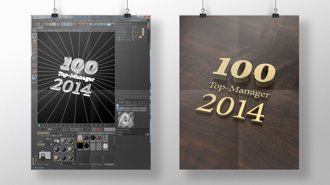Open the Rendern menu
The height and width of the screenshot is (185, 330).
click(108, 20)
